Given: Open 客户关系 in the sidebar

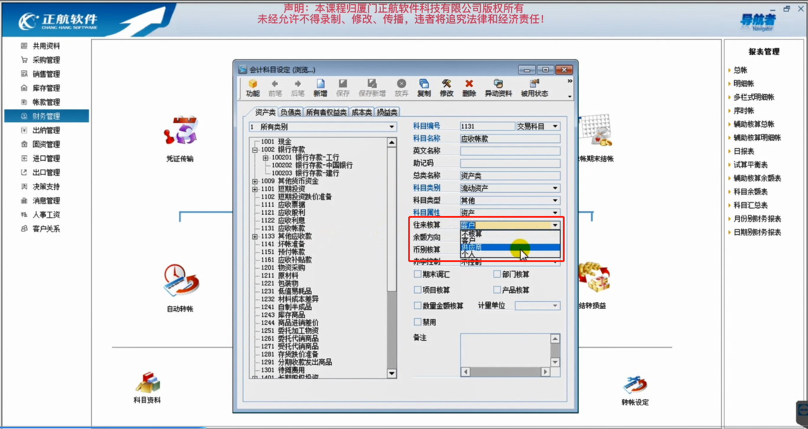Looking at the screenshot, I should [x=46, y=229].
